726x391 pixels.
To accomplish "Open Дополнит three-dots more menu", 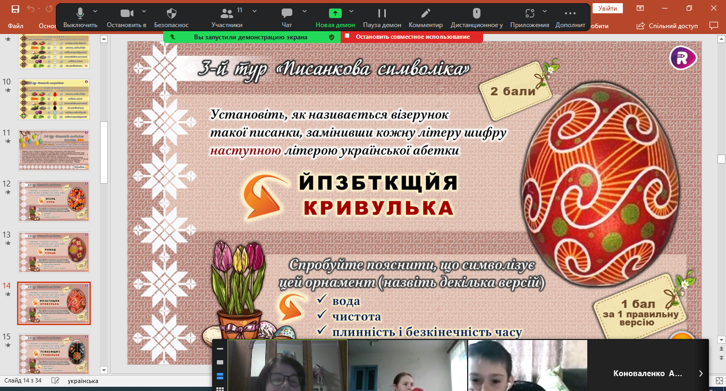I will coord(570,18).
